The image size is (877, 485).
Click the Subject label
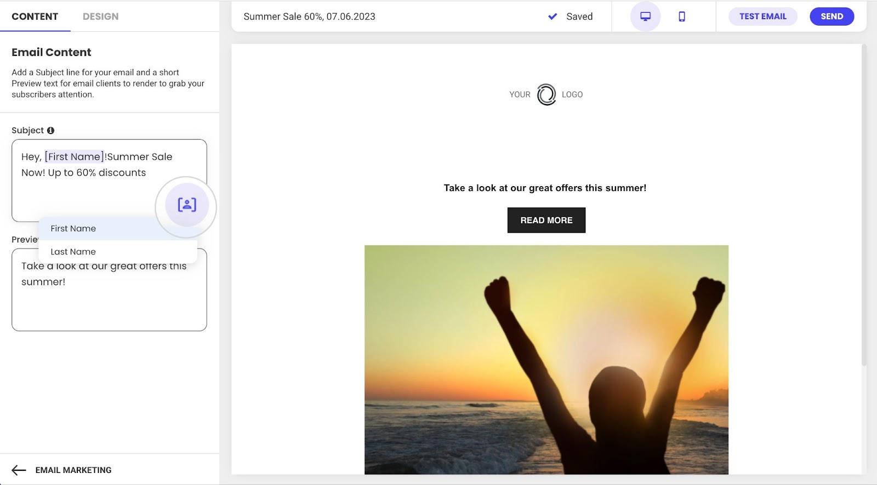(27, 130)
